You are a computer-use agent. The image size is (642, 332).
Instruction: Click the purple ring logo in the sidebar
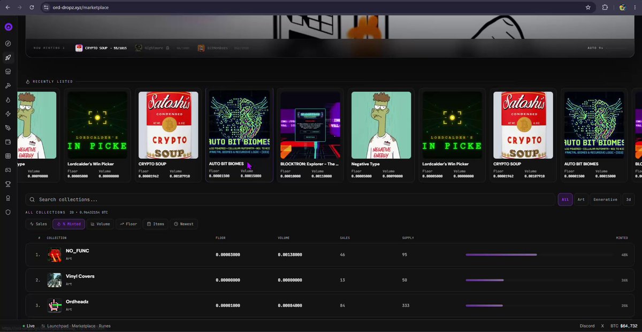click(x=8, y=27)
